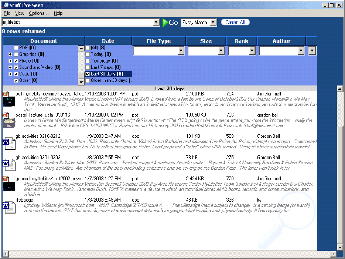Click the Clear All button
The image size is (345, 259).
click(235, 22)
